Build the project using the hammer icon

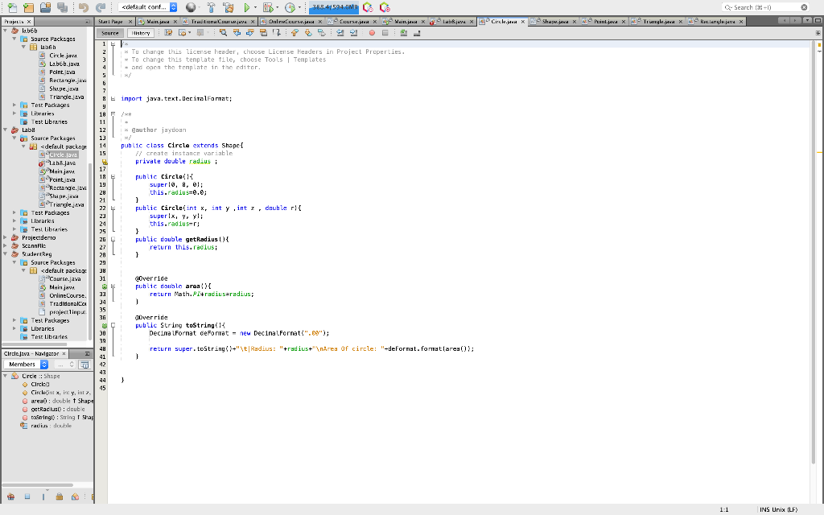point(212,6)
